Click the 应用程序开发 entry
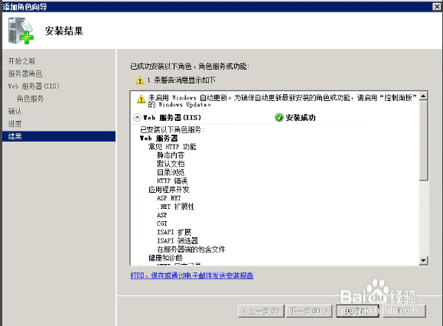Screen dimensions: 443x326 pyautogui.click(x=169, y=190)
